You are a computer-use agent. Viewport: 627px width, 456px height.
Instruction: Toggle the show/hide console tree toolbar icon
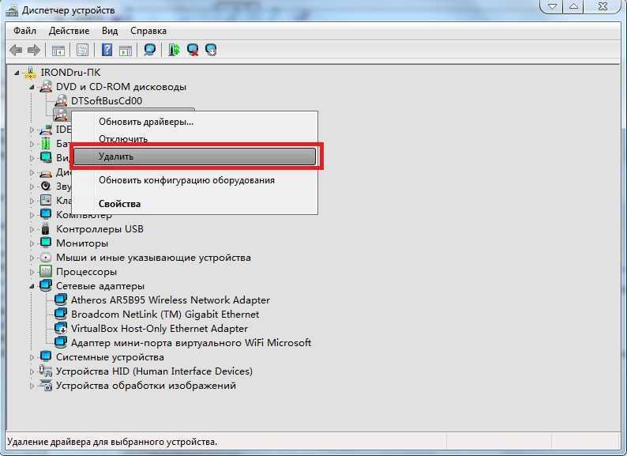[x=58, y=51]
